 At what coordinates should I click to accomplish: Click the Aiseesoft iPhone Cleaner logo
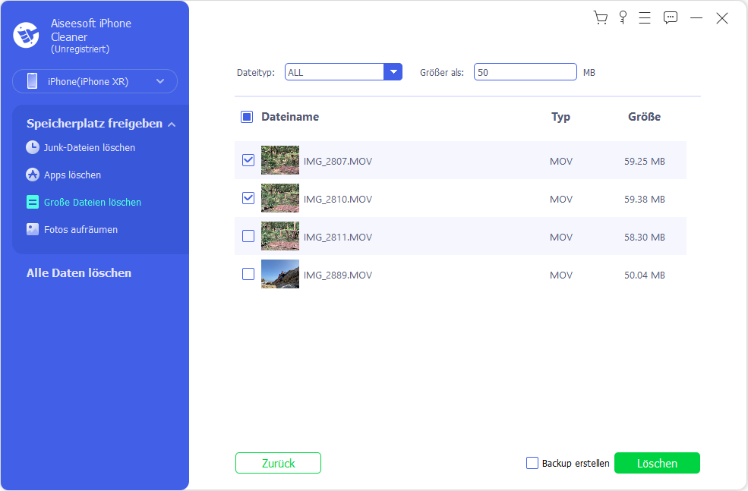click(27, 35)
